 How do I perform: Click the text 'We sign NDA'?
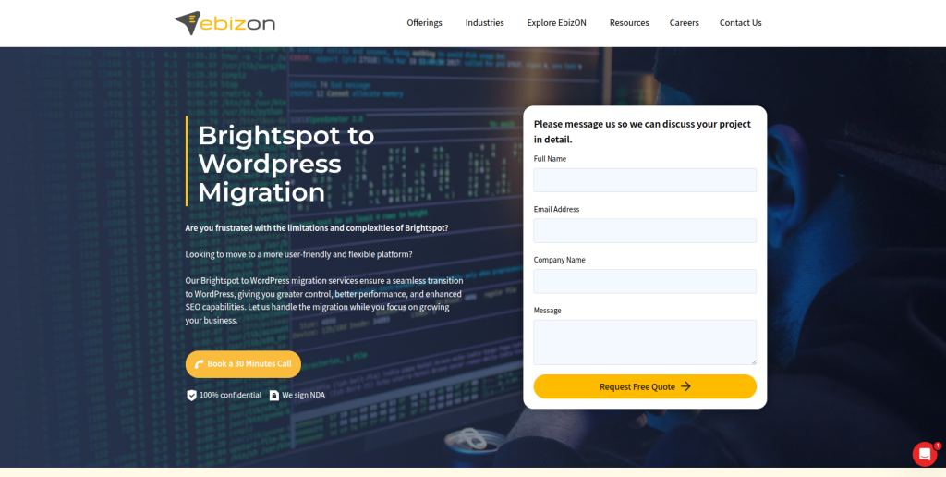pos(303,396)
